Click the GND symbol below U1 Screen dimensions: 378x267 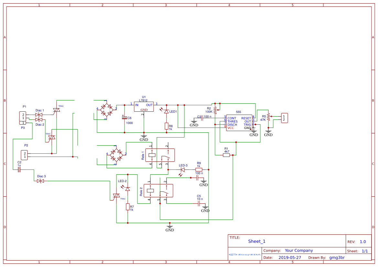pos(144,137)
